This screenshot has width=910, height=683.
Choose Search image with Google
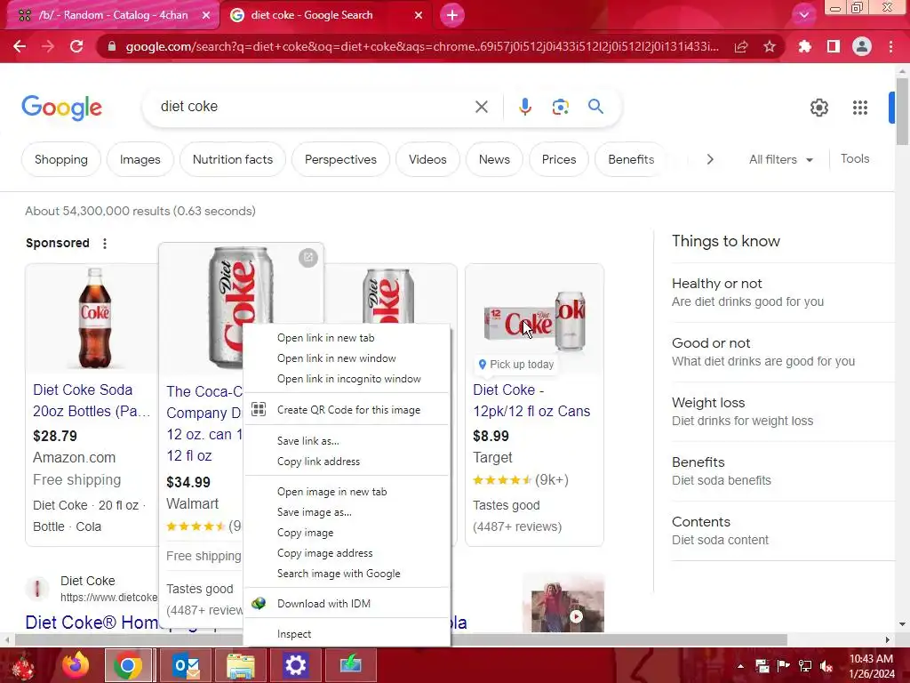347,574
